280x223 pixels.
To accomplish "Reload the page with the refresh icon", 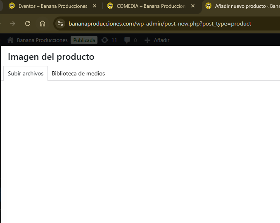I will pyautogui.click(x=28, y=23).
